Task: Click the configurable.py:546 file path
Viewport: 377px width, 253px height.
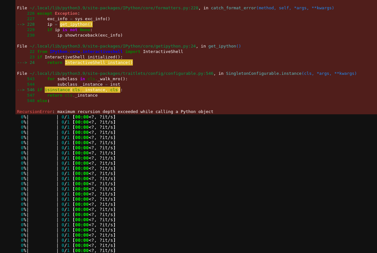Action: tap(121, 74)
